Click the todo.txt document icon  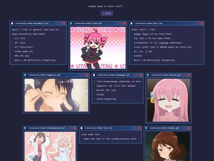82,128
